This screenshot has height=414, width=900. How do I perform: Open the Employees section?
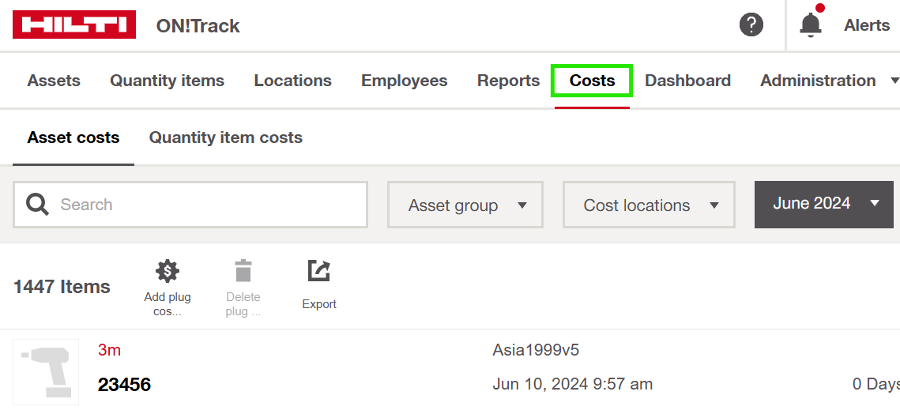click(x=404, y=81)
